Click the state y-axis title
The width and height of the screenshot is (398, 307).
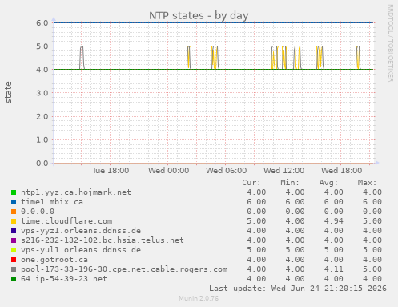point(9,92)
